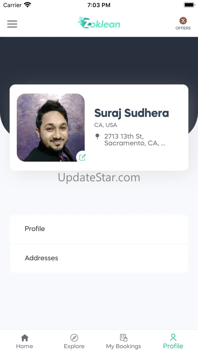
Task: Tap the Profile tab label at bottom
Action: point(173,346)
